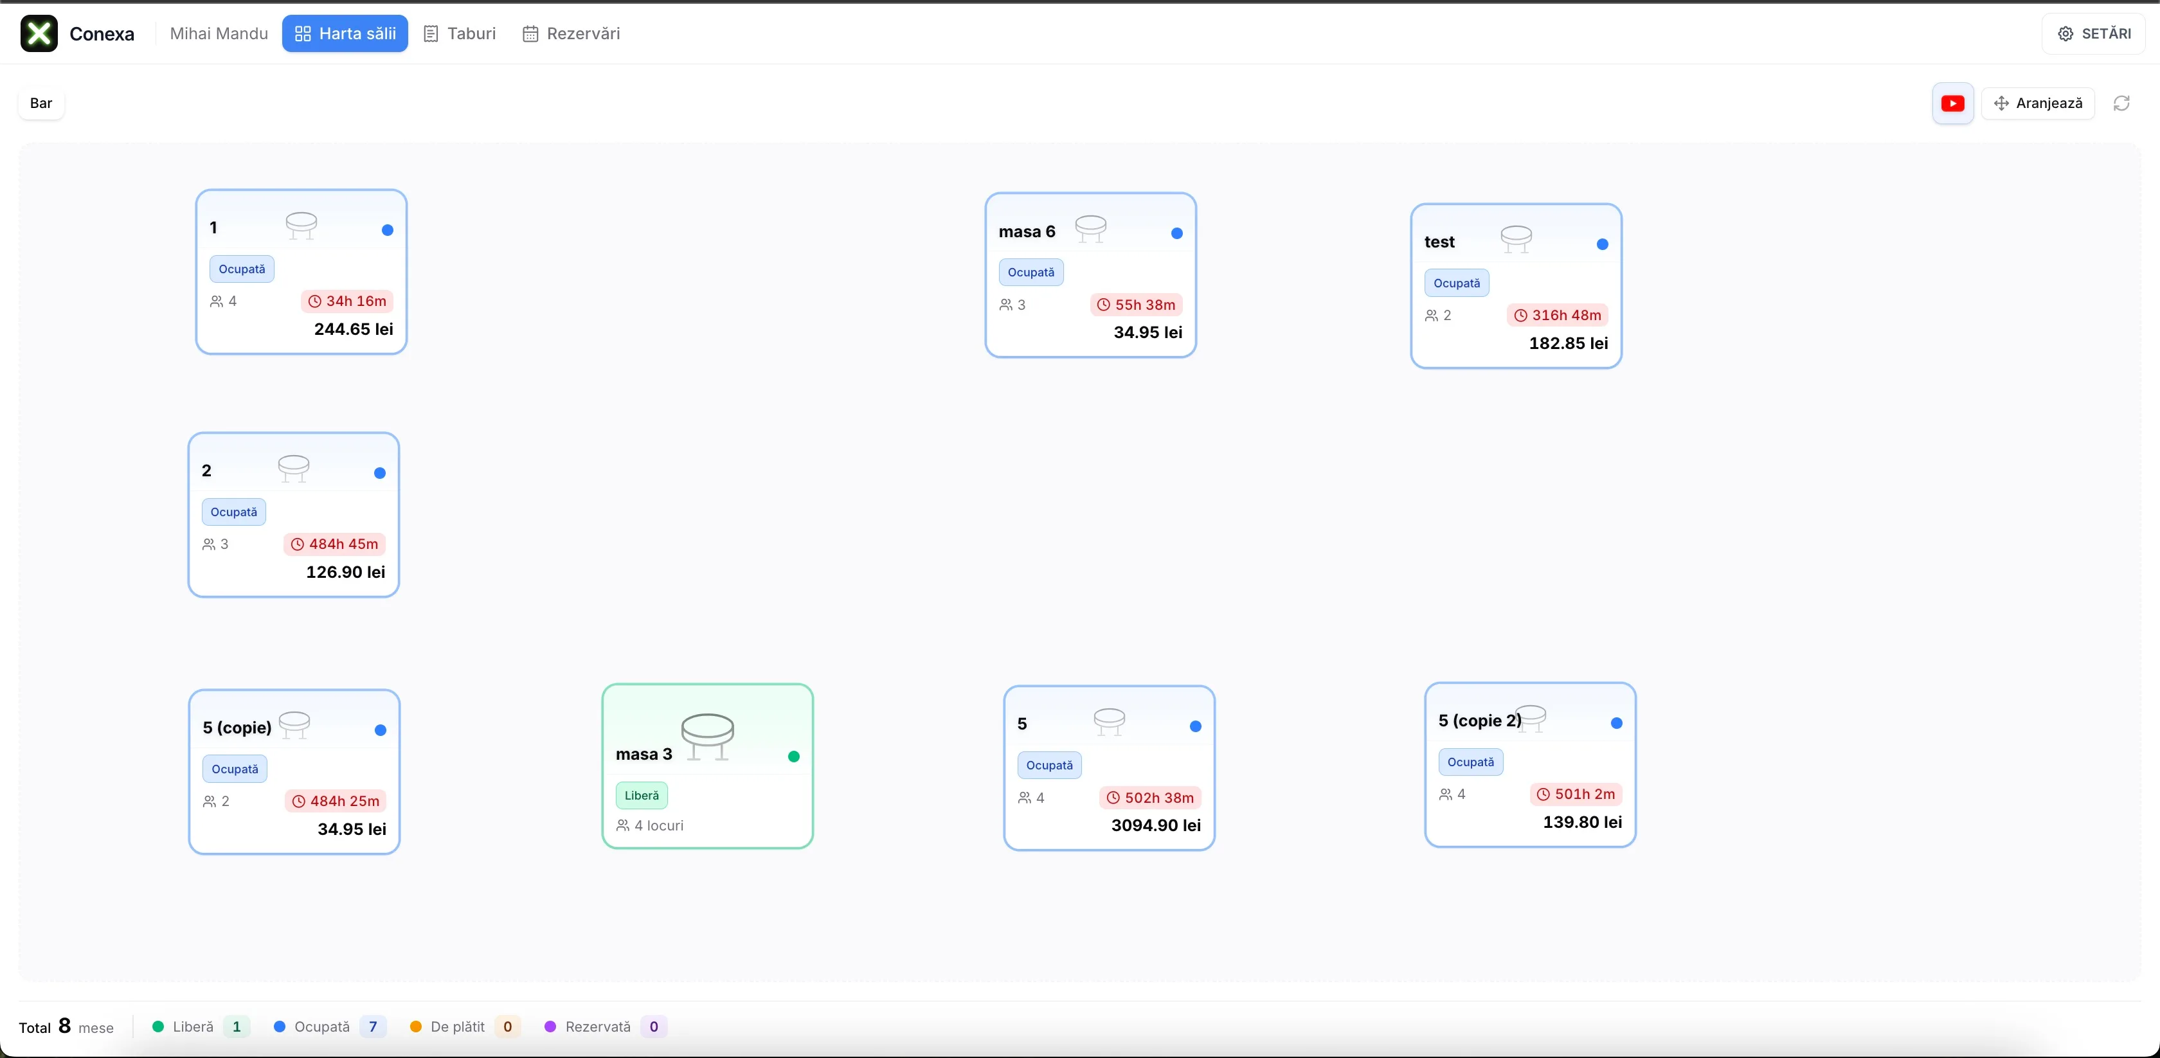Click the 244.65 lei total
Screen dimensions: 2160x1058
[354, 328]
